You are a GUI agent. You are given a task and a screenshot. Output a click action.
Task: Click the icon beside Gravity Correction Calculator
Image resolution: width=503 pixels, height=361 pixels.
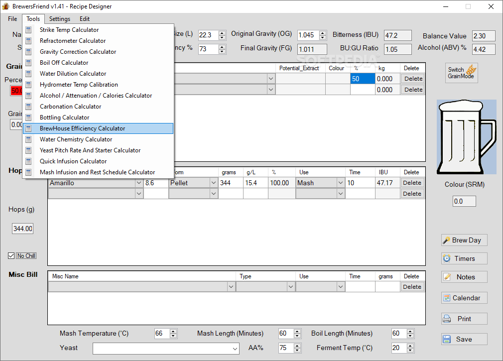pos(28,52)
